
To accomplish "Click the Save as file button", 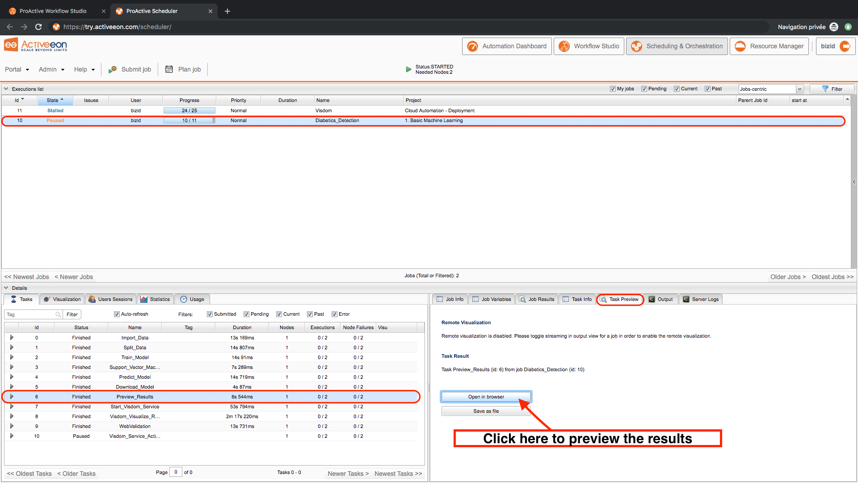I will (486, 411).
